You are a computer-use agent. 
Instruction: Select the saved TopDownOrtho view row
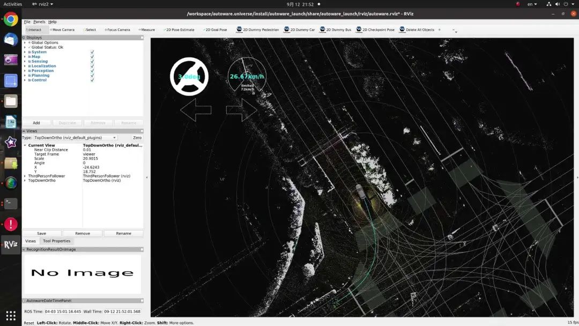(x=83, y=181)
